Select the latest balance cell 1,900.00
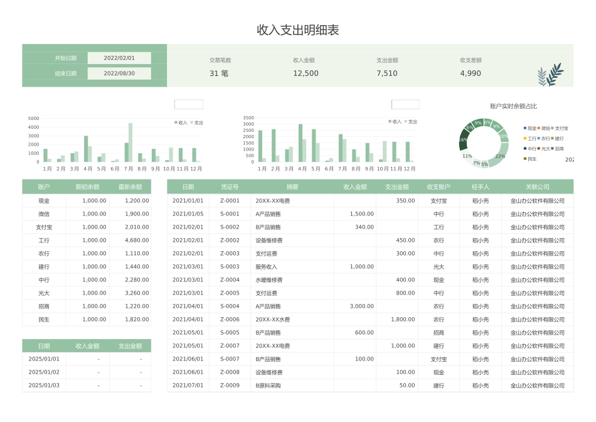The width and height of the screenshot is (596, 422). [x=130, y=214]
